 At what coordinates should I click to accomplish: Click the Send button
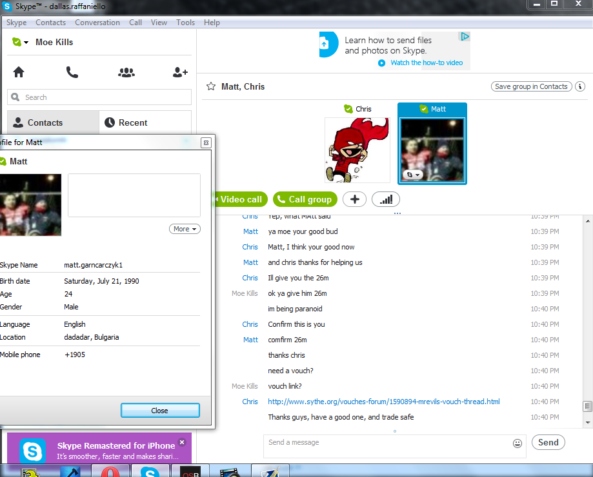(x=548, y=442)
